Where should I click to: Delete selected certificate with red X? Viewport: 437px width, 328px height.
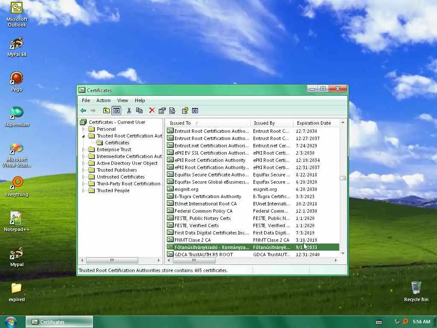[x=151, y=111]
